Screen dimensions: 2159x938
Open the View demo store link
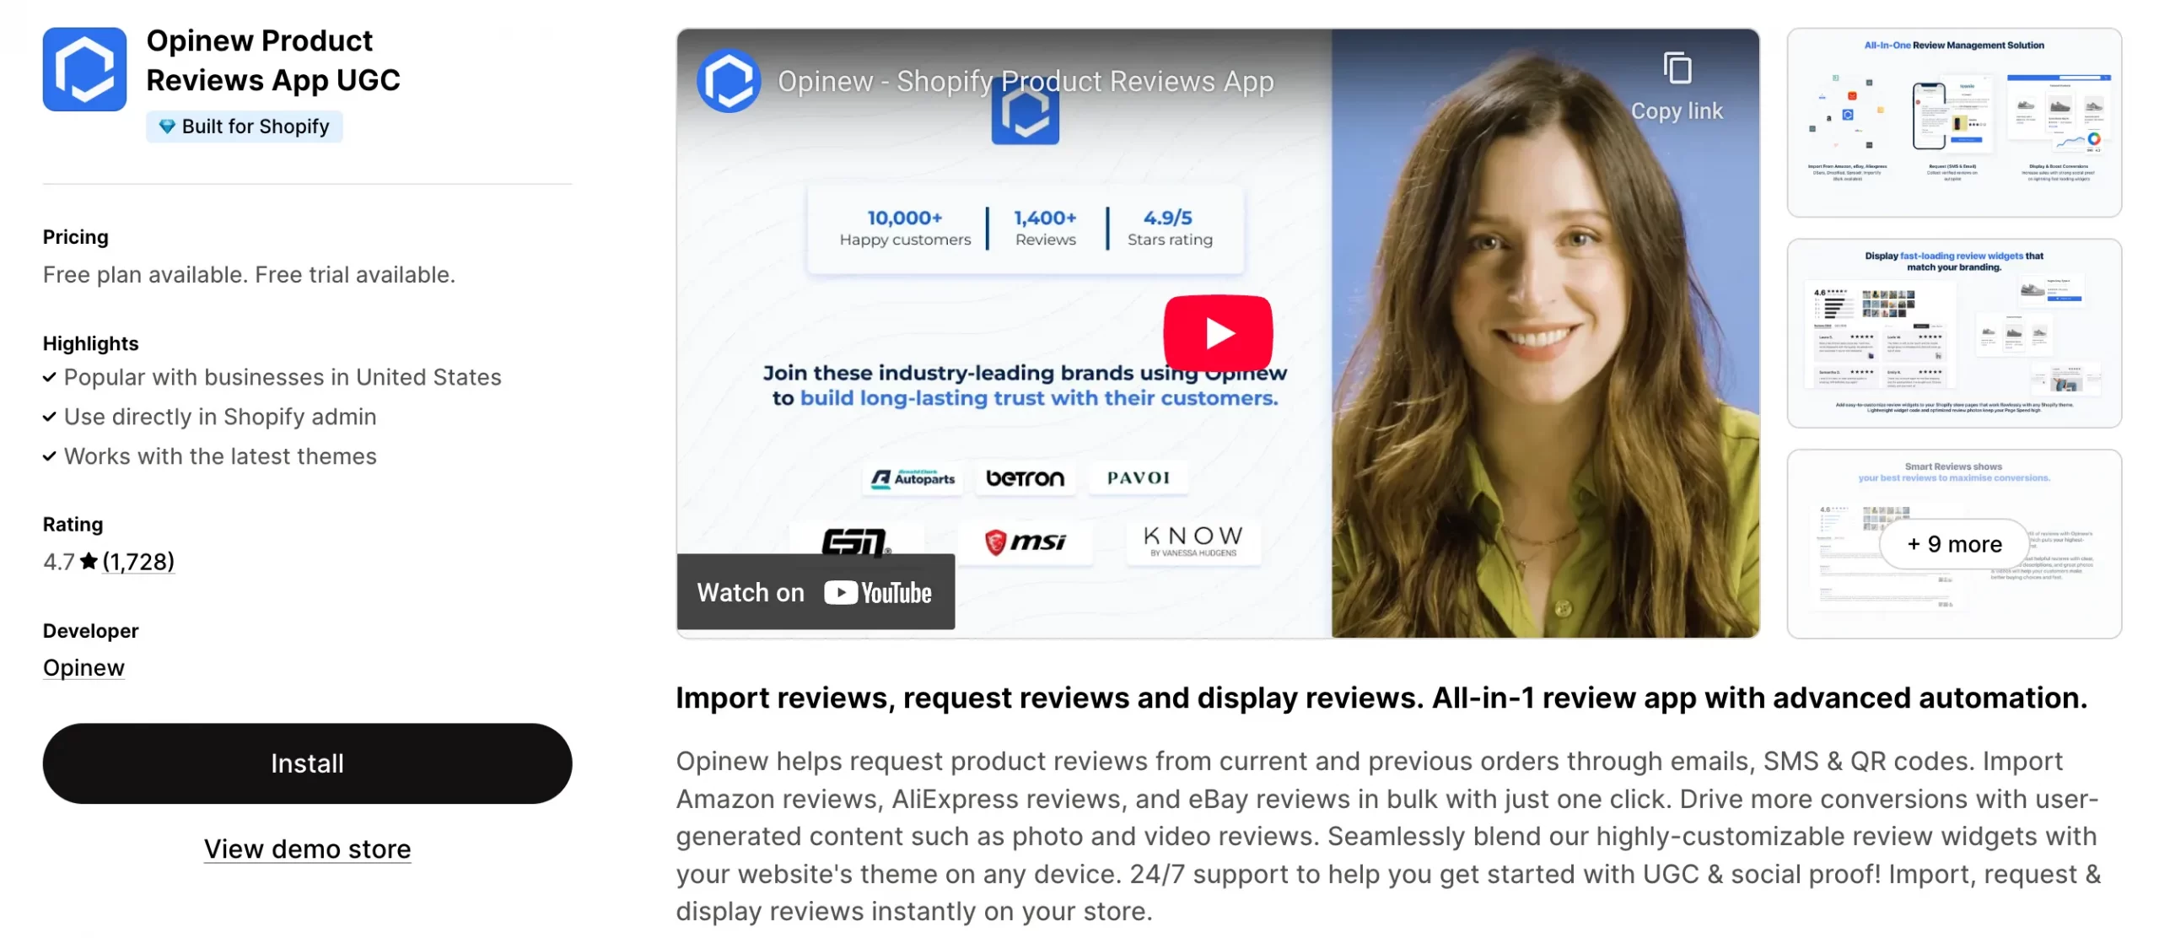point(307,849)
